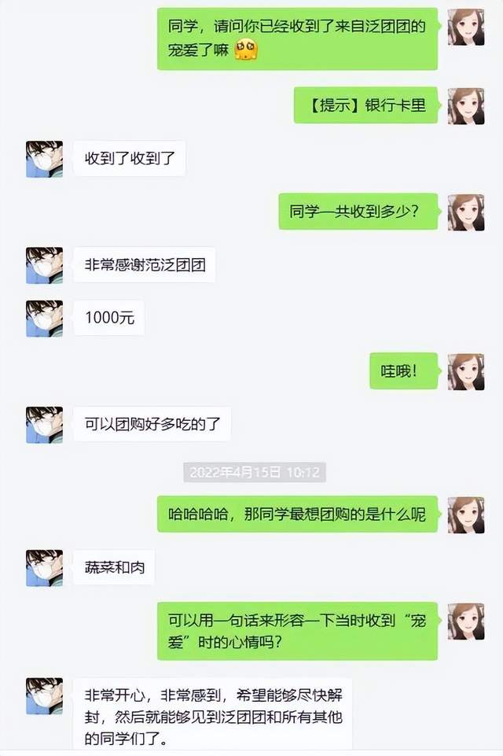Image resolution: width=503 pixels, height=756 pixels.
Task: Click the masked avatar next to 可以团购好多吃的了
Action: tap(44, 425)
